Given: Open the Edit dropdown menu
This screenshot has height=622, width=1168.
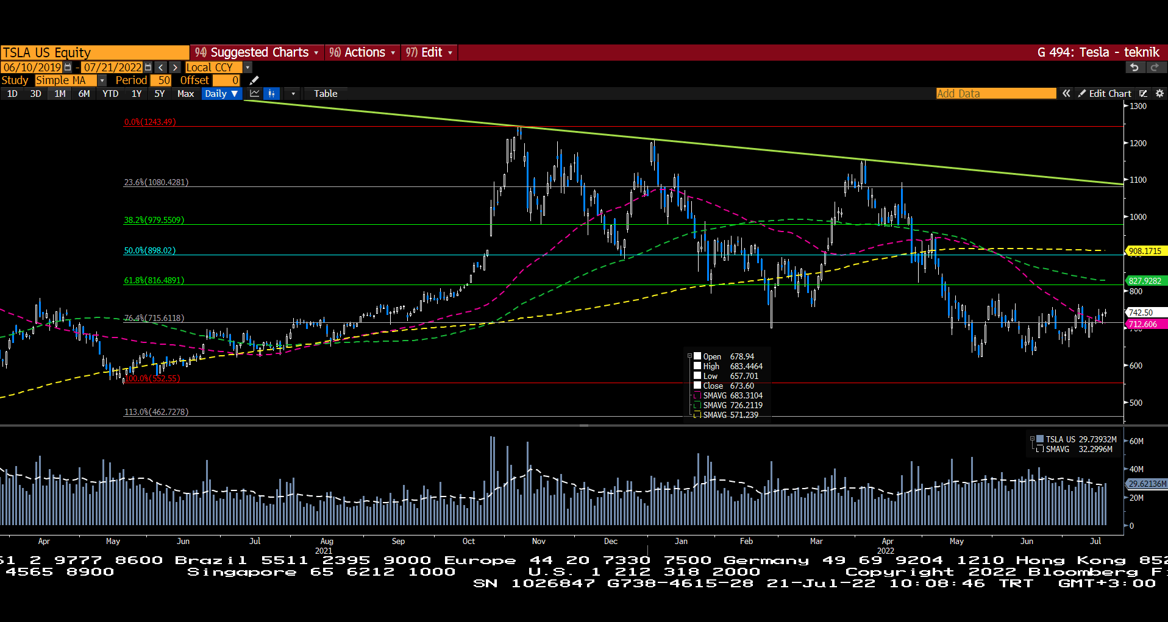Looking at the screenshot, I should coord(429,52).
